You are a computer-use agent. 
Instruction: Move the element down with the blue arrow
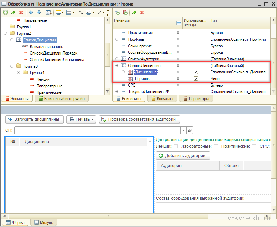pos(39,12)
